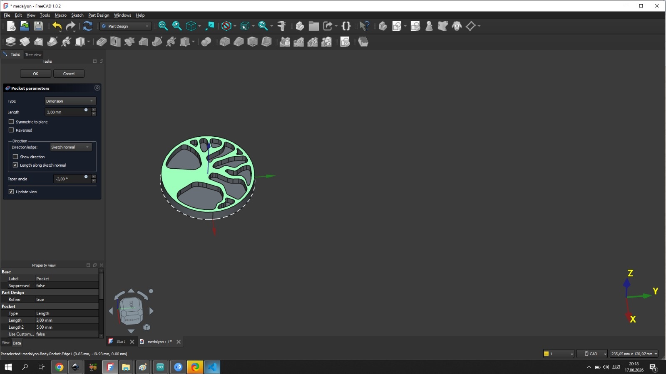This screenshot has height=374, width=666.
Task: Uncheck Length along sketch normal
Action: pos(15,165)
